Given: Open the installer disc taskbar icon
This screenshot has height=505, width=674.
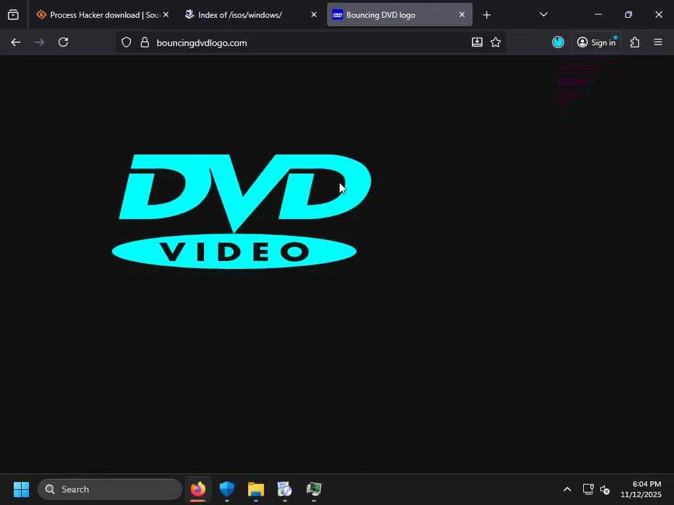Looking at the screenshot, I should point(284,489).
